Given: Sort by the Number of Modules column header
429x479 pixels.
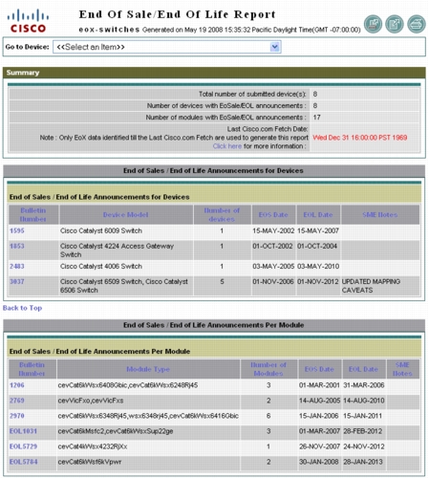Looking at the screenshot, I should pos(268,369).
